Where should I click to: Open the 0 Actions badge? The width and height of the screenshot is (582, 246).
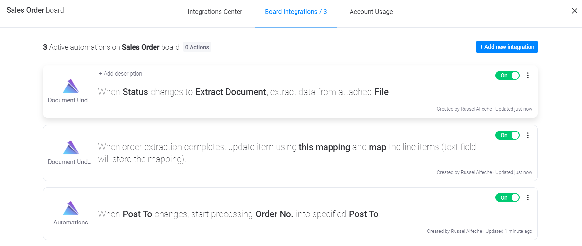coord(197,47)
